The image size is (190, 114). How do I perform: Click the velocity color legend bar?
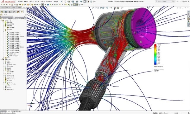[155, 54]
